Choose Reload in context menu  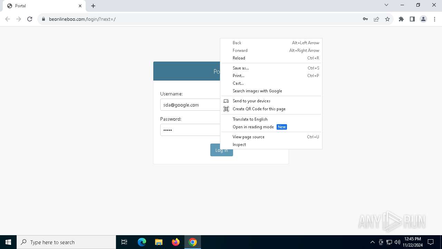tap(271, 58)
